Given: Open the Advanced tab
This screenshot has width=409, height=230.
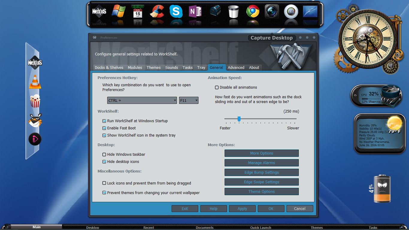Looking at the screenshot, I should pyautogui.click(x=236, y=68).
